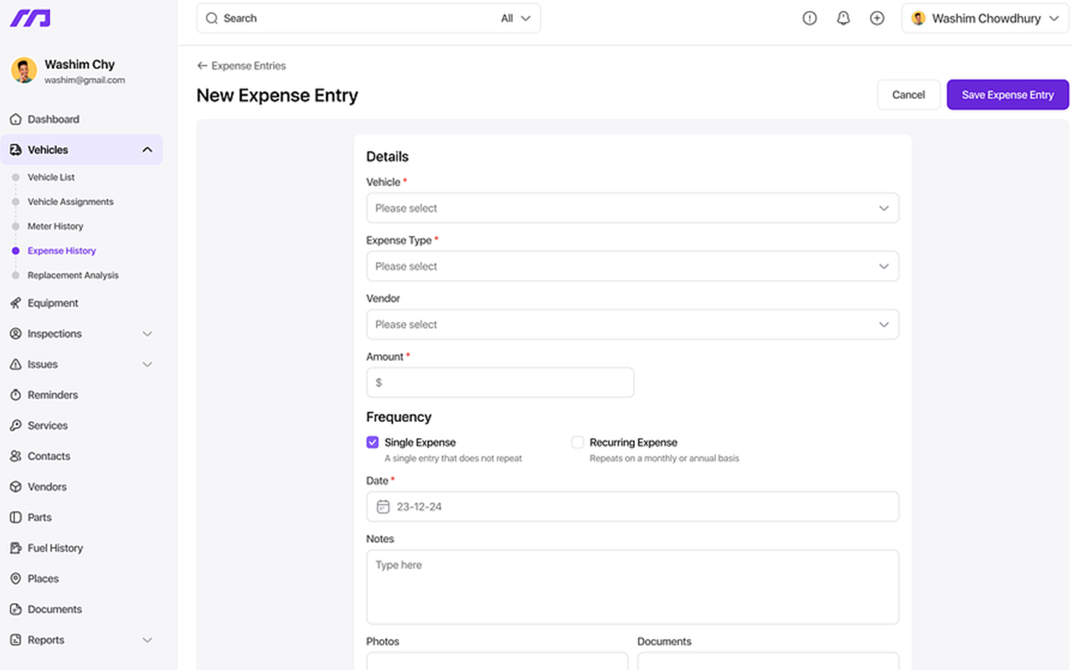Select Vehicle List under Vehicles
Viewport: 1072px width, 670px height.
[52, 178]
